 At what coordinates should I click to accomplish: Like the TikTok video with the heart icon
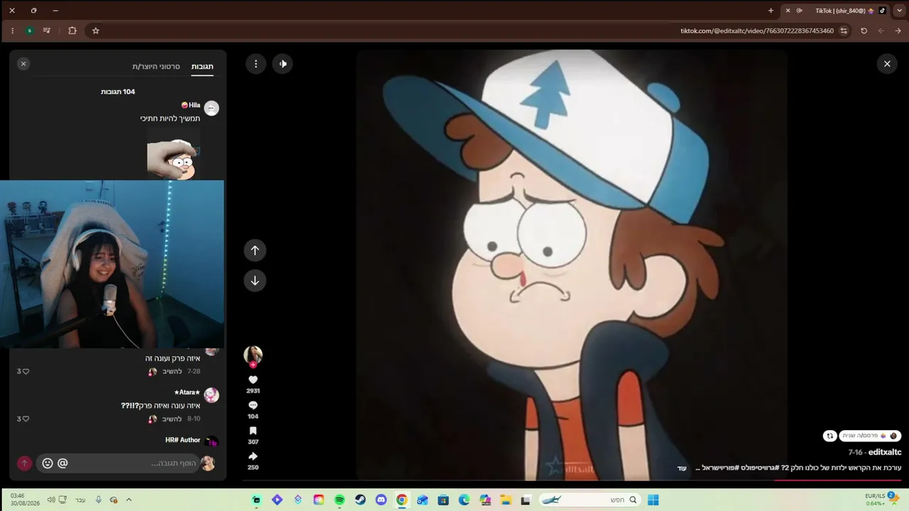point(253,380)
